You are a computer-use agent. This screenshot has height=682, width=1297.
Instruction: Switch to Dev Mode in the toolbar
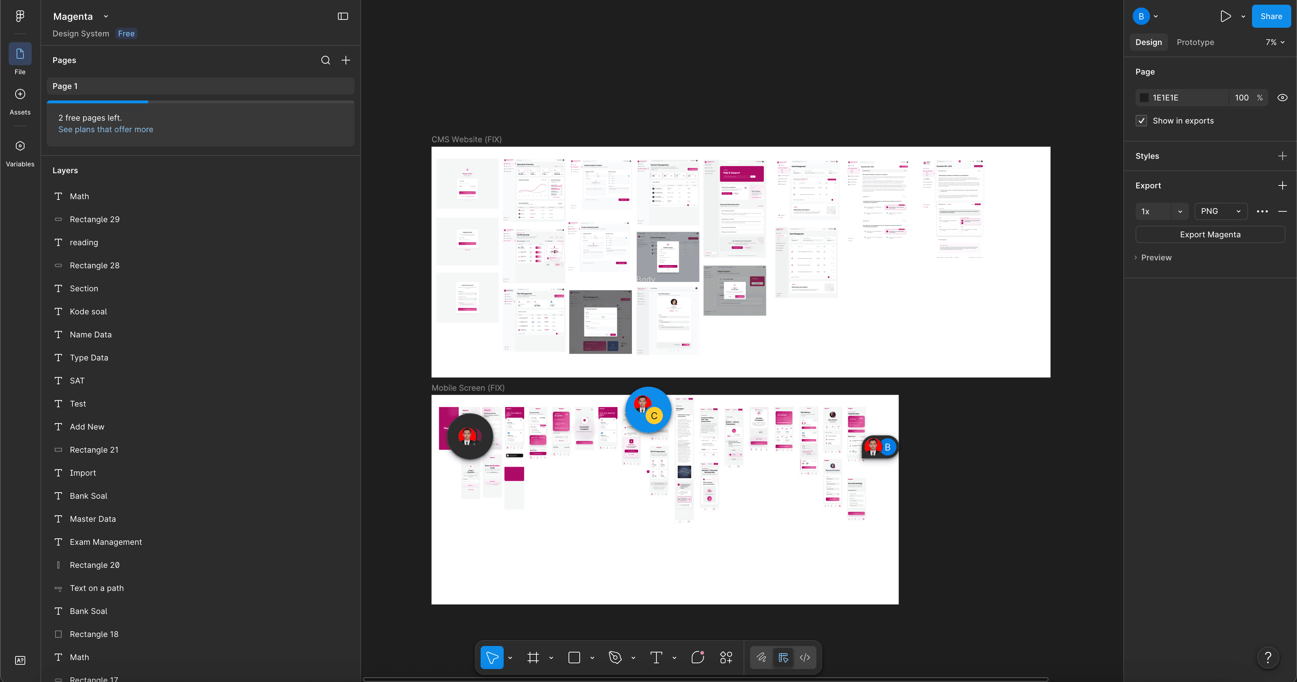tap(805, 658)
